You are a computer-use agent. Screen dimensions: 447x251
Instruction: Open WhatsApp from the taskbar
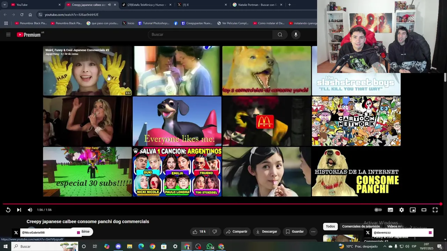(x=210, y=246)
